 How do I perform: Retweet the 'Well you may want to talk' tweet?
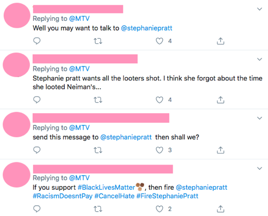pyautogui.click(x=98, y=41)
